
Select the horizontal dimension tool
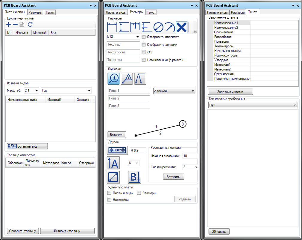(112, 27)
